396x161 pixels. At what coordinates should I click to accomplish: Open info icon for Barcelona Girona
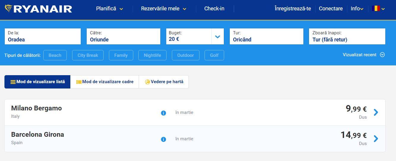pyautogui.click(x=163, y=139)
